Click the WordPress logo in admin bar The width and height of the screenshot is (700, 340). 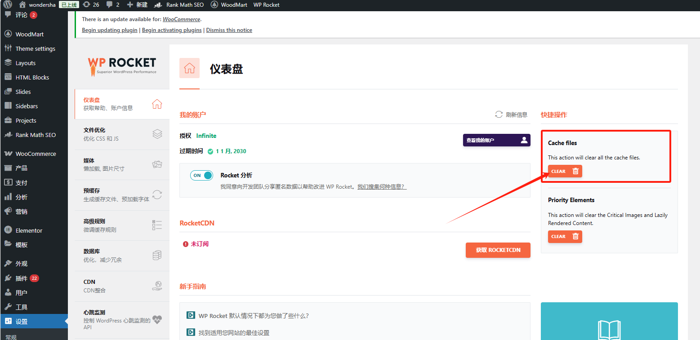(x=8, y=4)
